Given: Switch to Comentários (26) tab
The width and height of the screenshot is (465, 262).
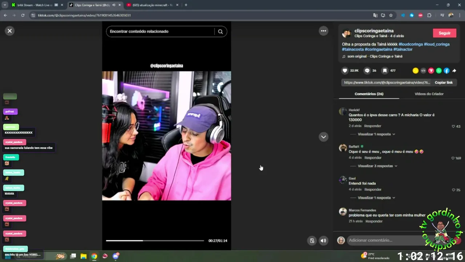Looking at the screenshot, I should [x=369, y=94].
